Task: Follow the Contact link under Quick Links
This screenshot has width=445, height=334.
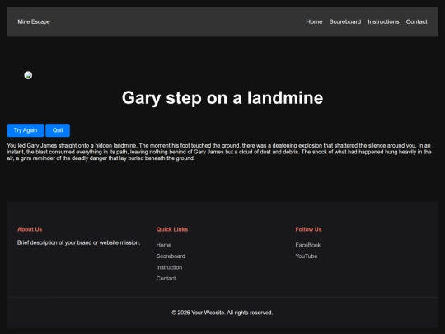Action: (x=166, y=279)
